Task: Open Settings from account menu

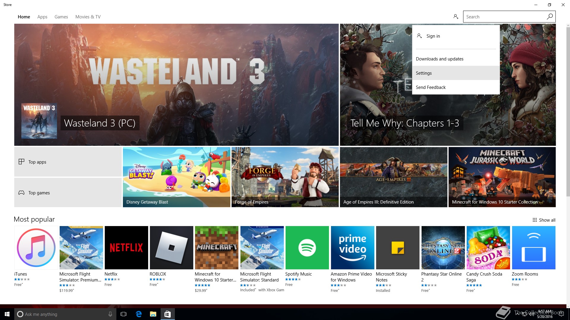Action: pos(456,73)
